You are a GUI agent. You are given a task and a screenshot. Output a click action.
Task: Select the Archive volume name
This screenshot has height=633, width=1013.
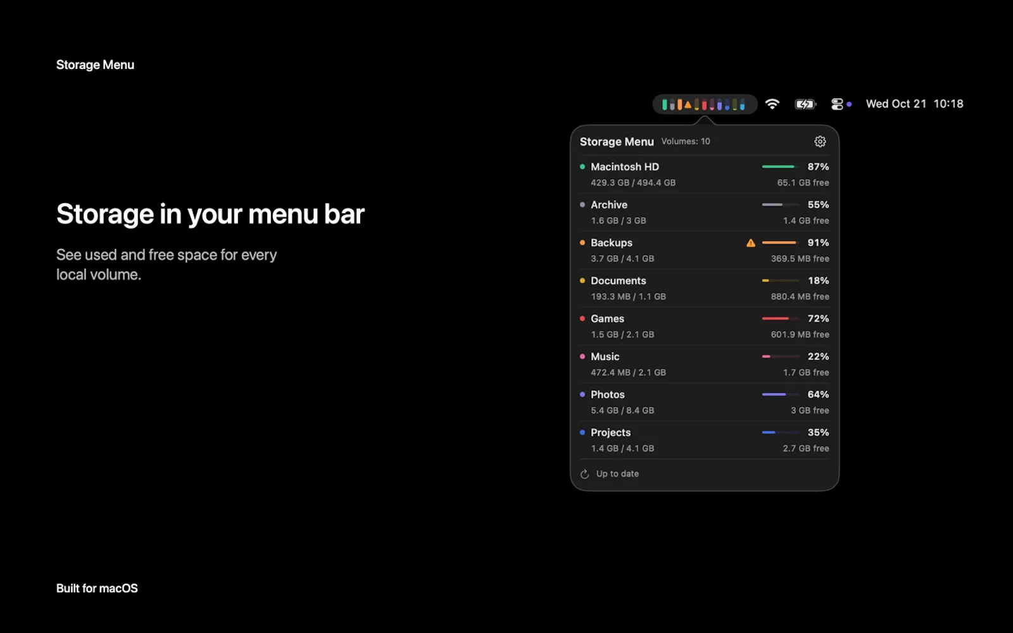(609, 204)
